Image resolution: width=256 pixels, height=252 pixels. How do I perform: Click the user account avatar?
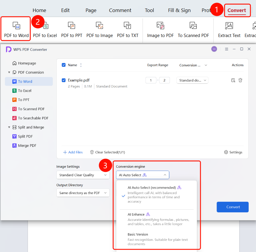point(214,49)
